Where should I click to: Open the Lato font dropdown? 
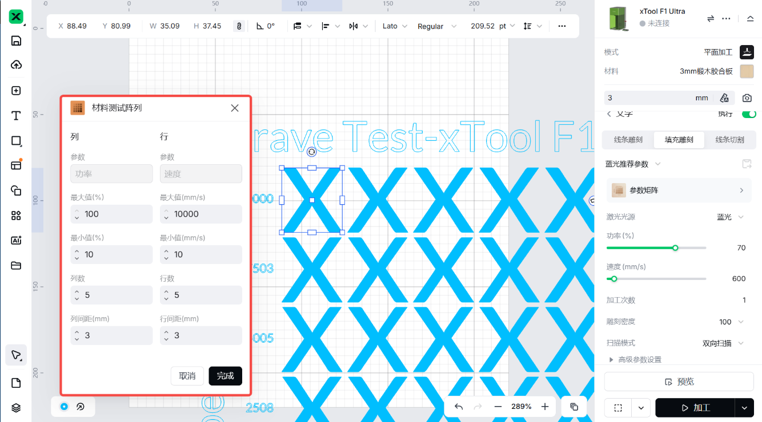[395, 26]
